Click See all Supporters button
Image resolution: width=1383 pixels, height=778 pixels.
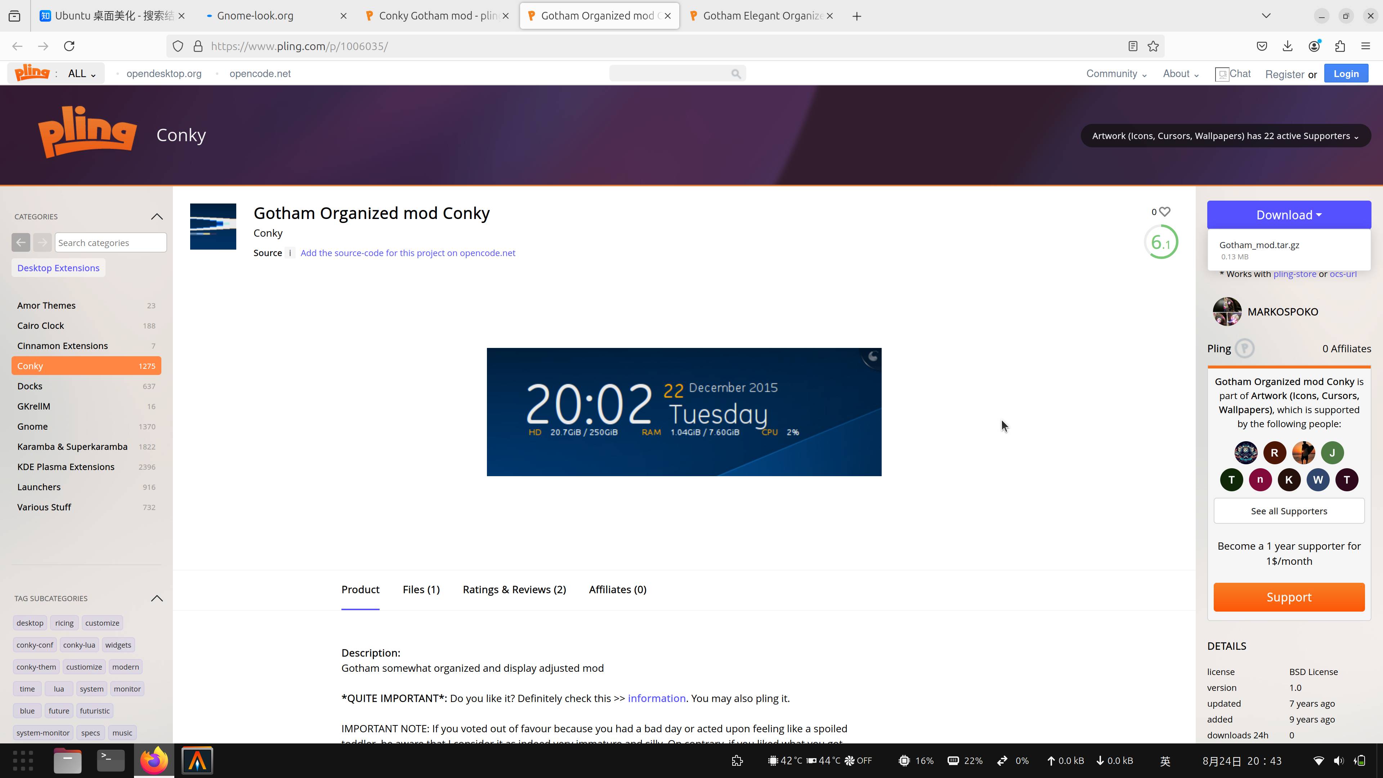[1289, 511]
